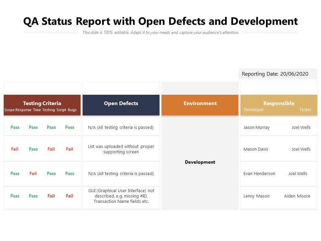Click the Scope sub-heading
This screenshot has width=321, height=241.
point(9,110)
